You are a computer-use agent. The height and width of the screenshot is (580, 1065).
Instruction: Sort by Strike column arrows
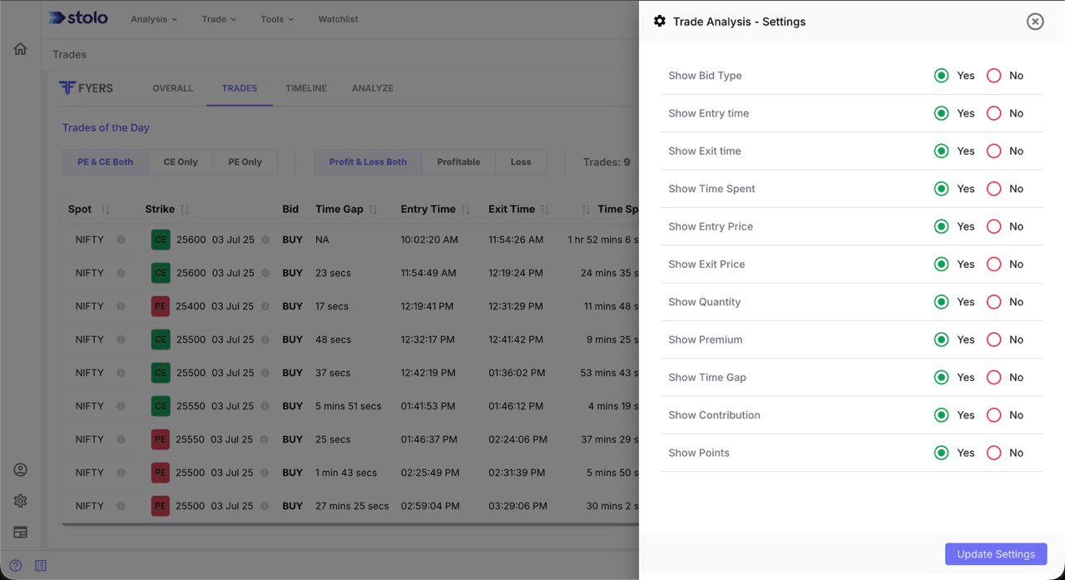[185, 210]
